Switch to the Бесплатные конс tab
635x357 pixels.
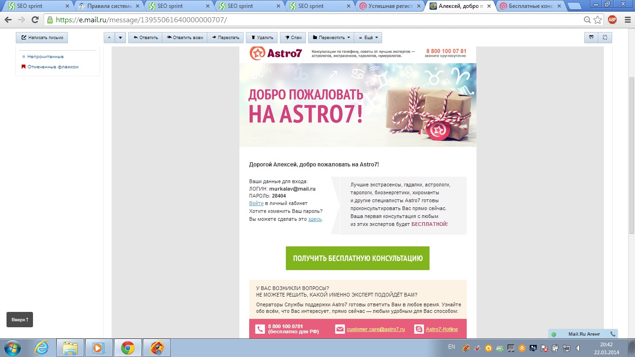point(530,6)
